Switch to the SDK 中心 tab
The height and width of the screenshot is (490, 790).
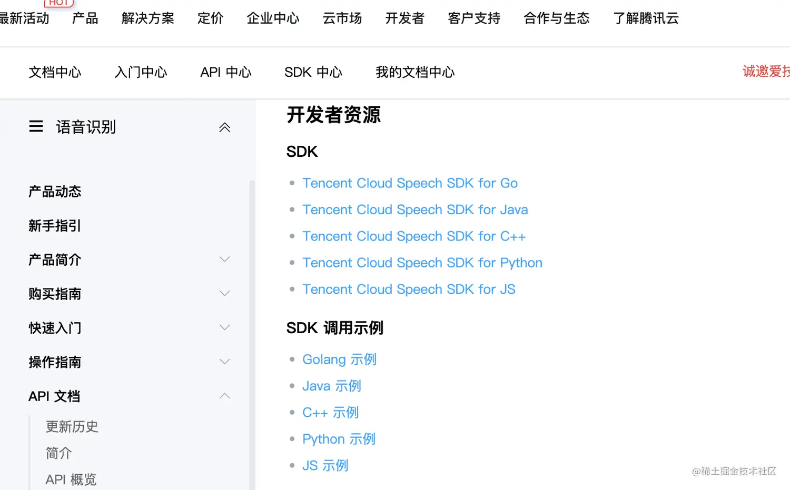pyautogui.click(x=313, y=72)
